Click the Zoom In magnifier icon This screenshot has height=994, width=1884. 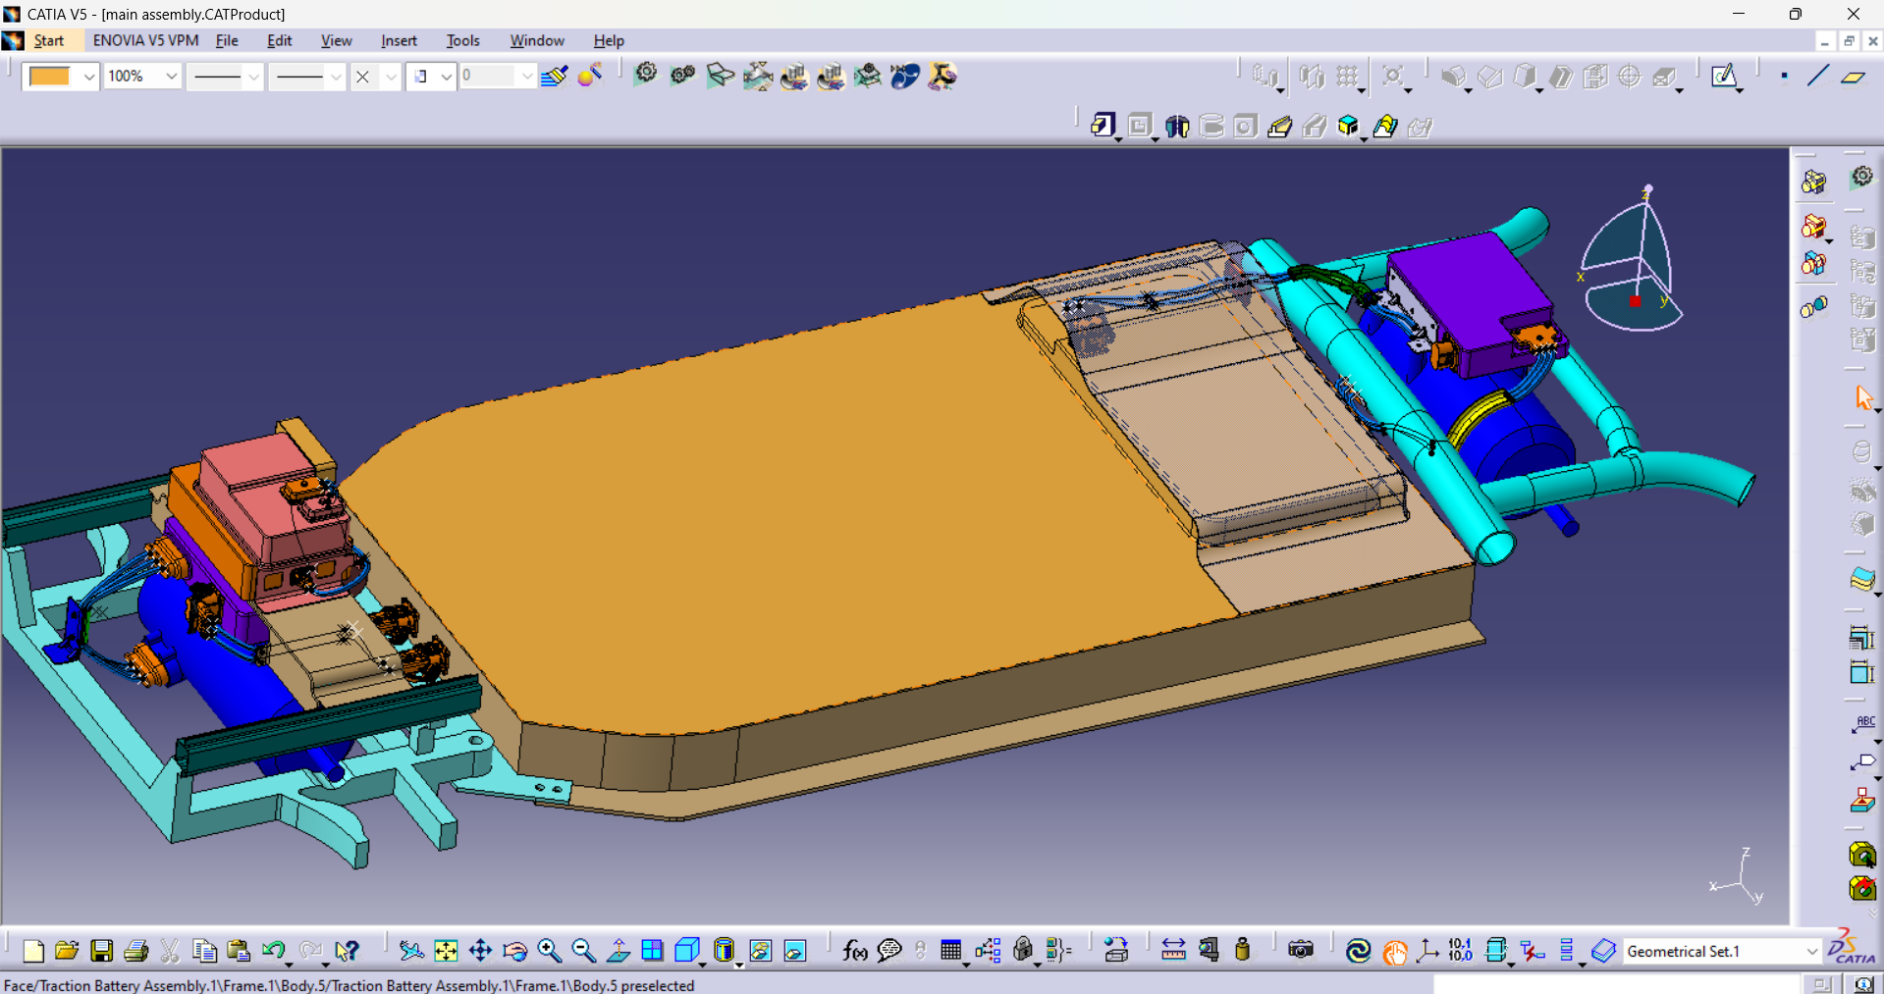pyautogui.click(x=549, y=951)
